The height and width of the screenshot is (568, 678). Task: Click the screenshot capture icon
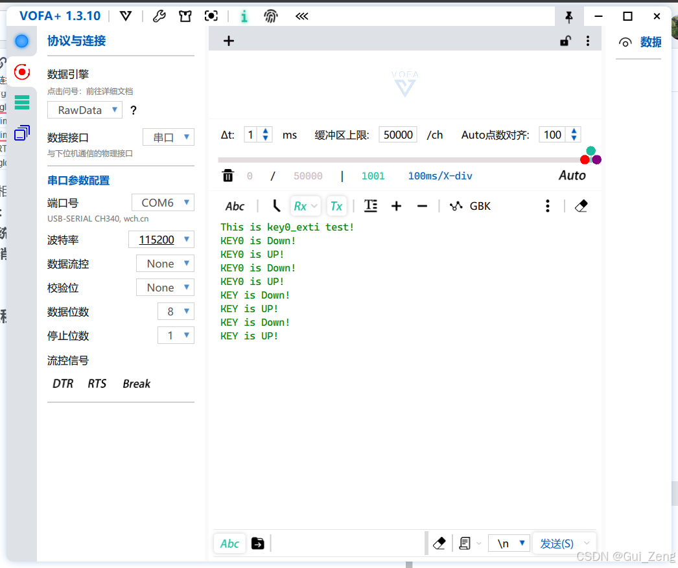[x=211, y=16]
